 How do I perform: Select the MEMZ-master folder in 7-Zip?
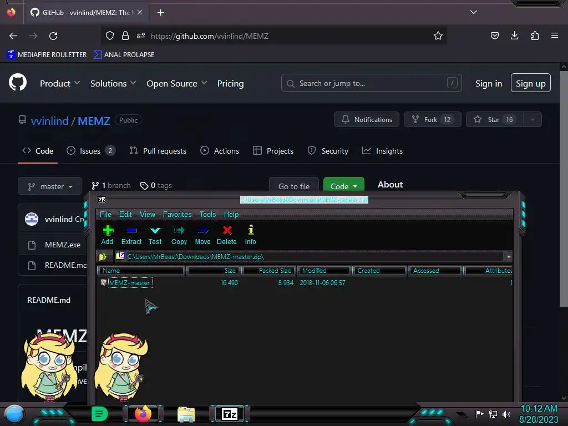[129, 282]
